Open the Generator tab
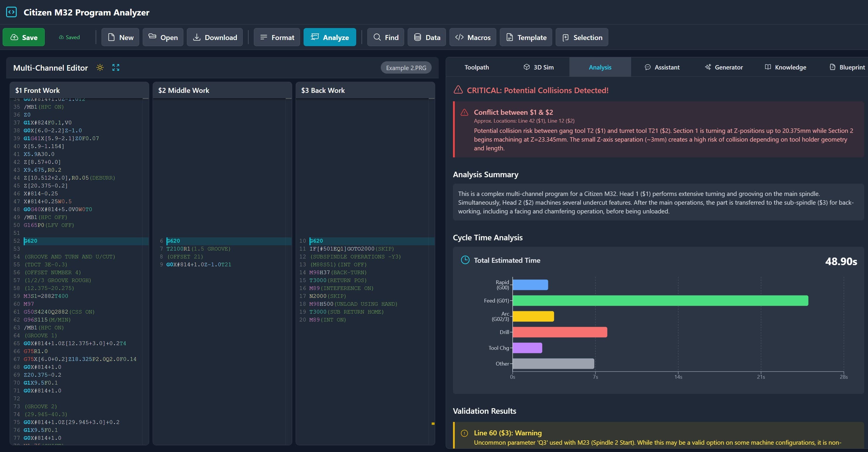868x452 pixels. 724,67
